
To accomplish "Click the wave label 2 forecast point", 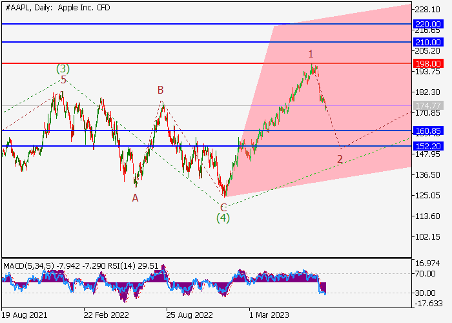I will [340, 159].
